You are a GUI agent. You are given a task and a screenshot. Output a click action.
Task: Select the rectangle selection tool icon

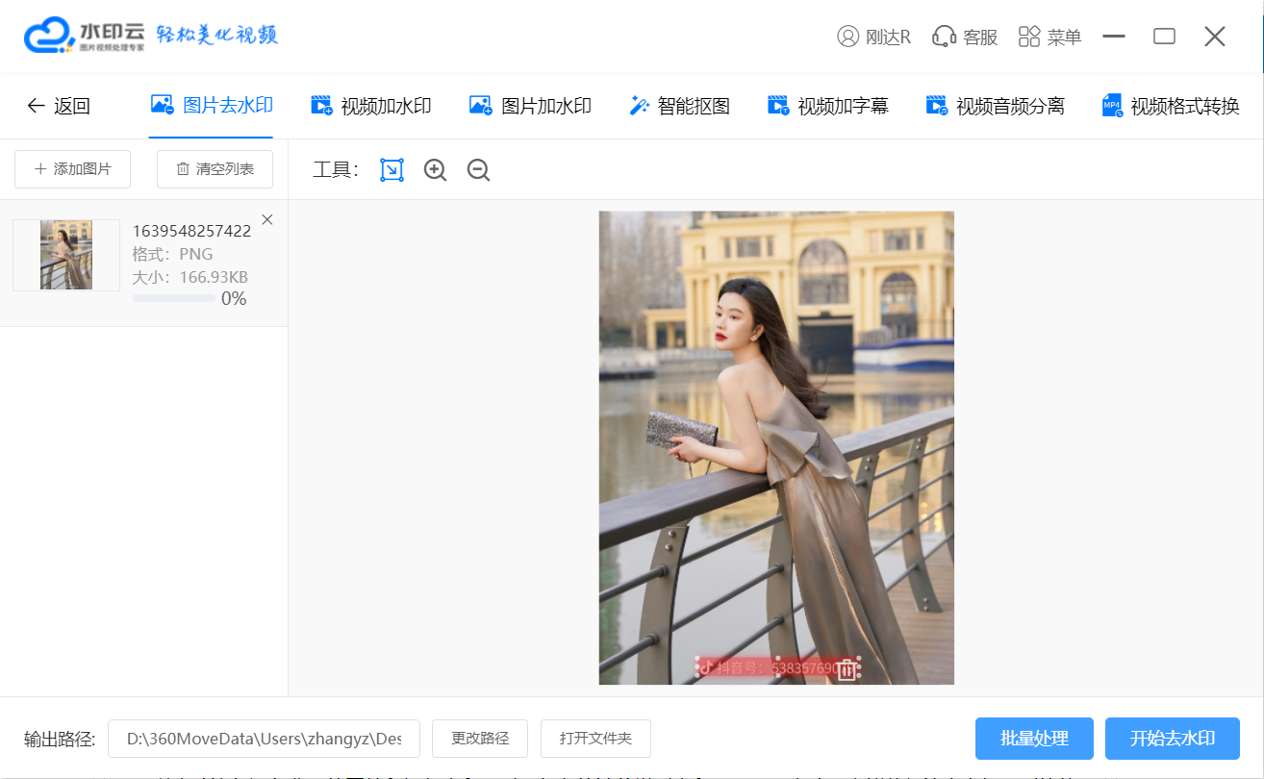click(392, 170)
